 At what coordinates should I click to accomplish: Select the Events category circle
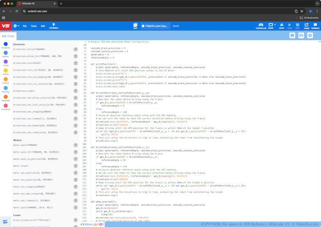(x=6, y=71)
